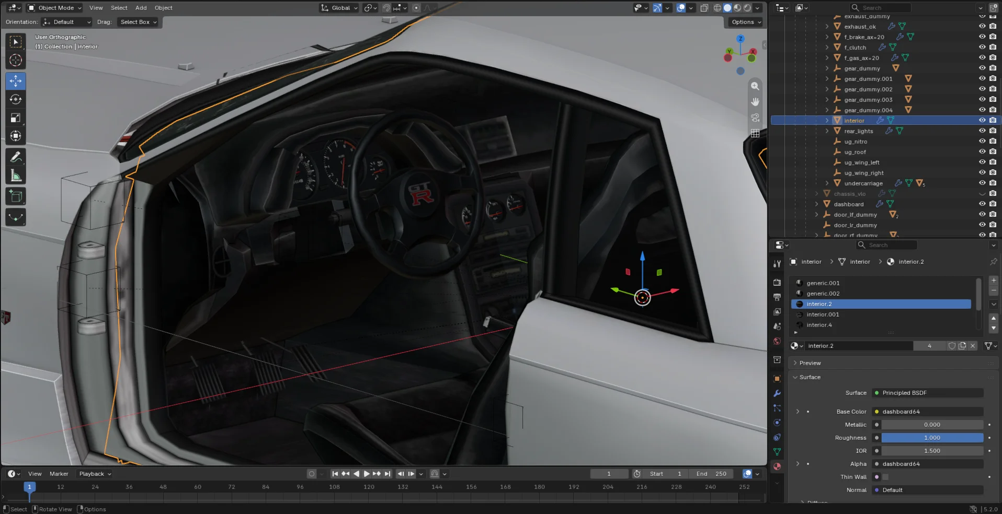Screen dimensions: 1002x514
Task: Adjust the Roughness slider
Action: tap(932, 438)
